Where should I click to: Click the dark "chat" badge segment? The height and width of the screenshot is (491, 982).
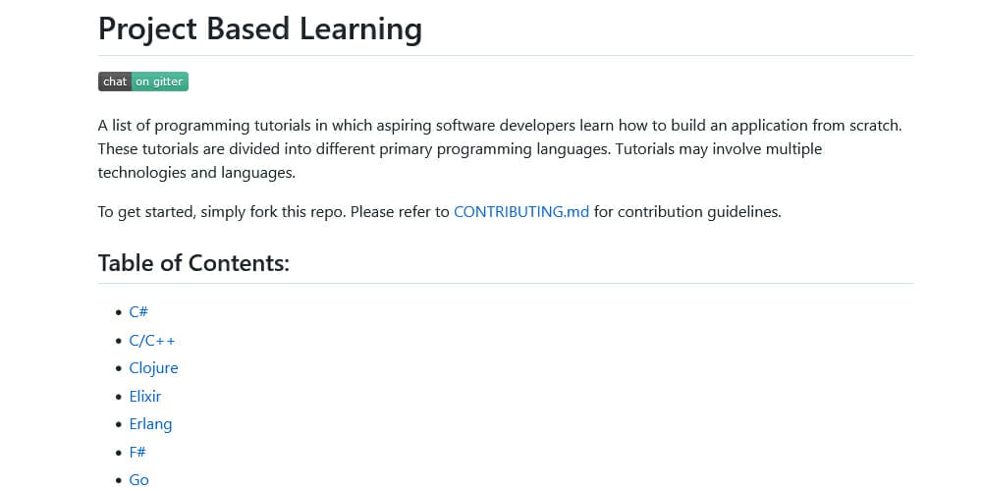(x=115, y=82)
